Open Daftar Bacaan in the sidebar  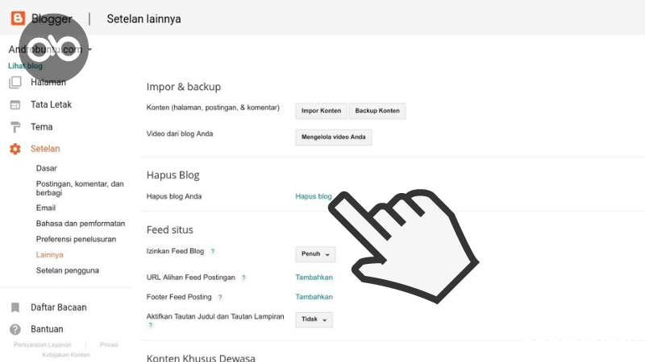click(x=58, y=307)
